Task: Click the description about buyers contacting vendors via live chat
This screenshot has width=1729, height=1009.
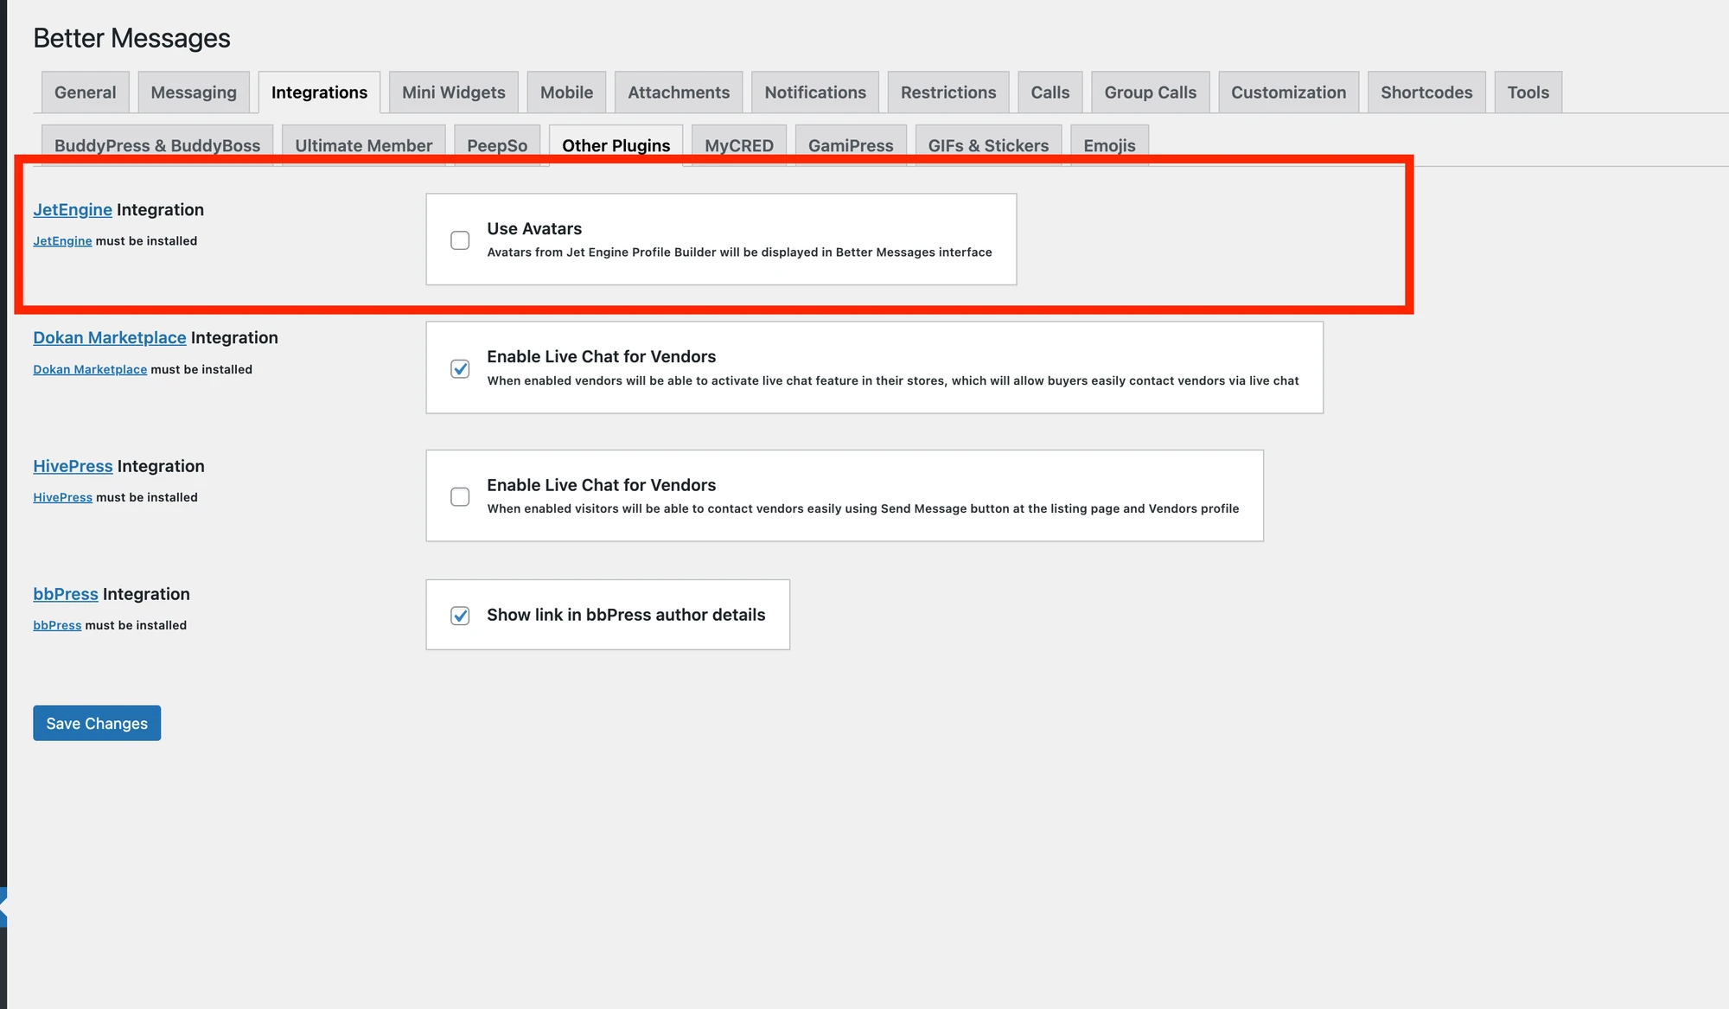Action: pyautogui.click(x=893, y=380)
